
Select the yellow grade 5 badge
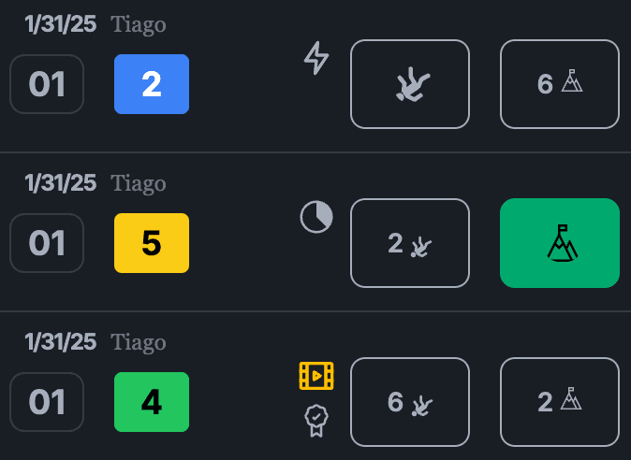(x=152, y=243)
